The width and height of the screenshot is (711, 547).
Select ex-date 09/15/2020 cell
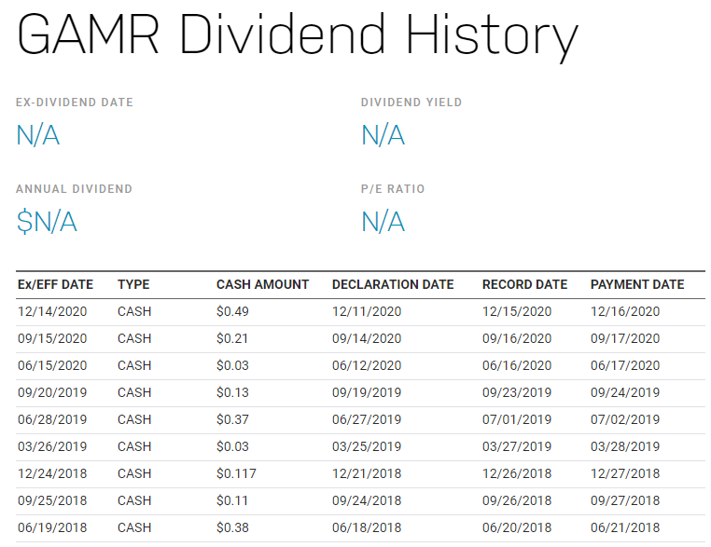click(52, 338)
